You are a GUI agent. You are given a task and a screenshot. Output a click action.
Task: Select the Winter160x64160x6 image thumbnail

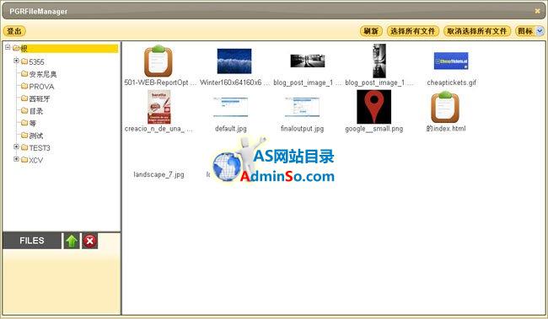(x=234, y=61)
